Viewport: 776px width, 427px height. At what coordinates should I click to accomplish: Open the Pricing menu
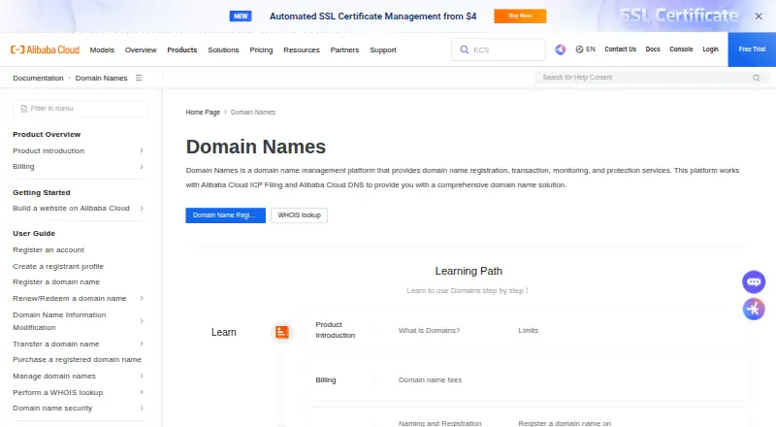tap(261, 50)
